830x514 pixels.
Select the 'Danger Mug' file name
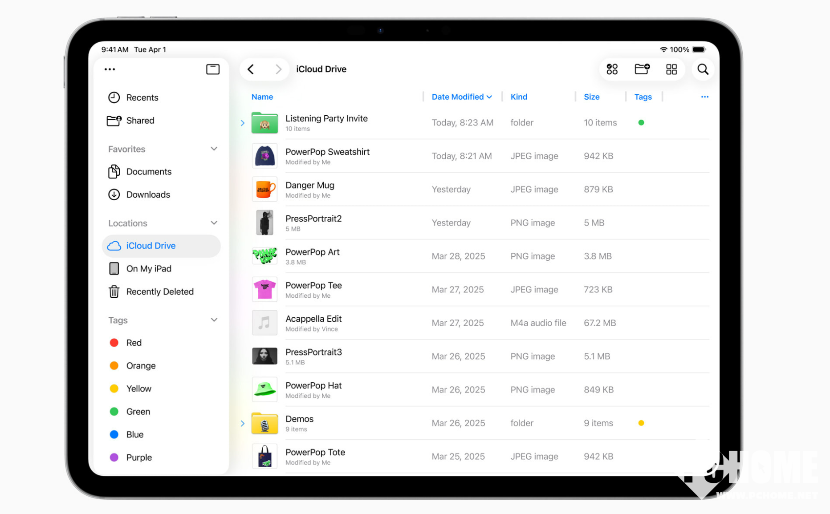[x=309, y=185]
